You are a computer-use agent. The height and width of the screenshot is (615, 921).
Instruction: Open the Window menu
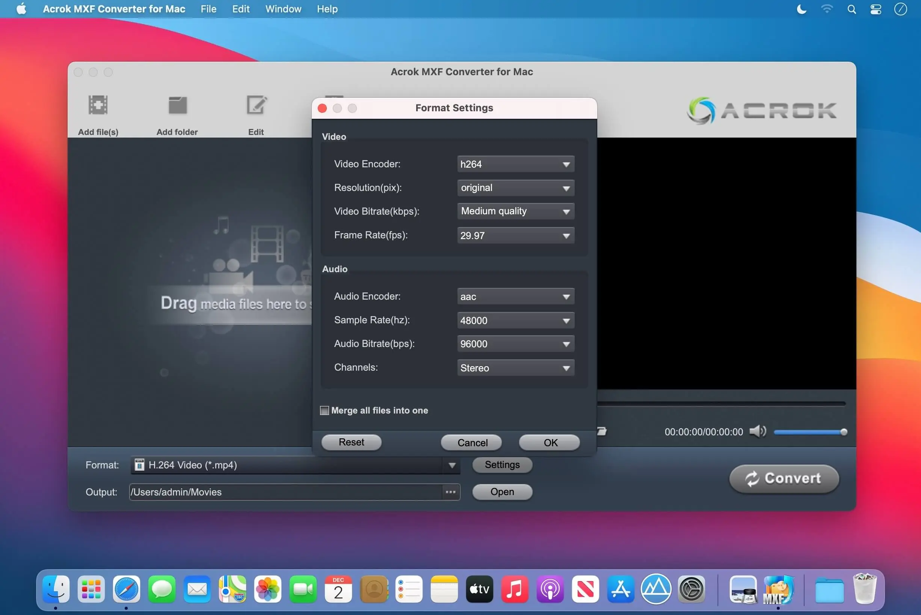[x=283, y=9]
